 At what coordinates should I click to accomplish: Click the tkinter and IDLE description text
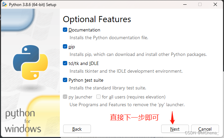pyautogui.click(x=126, y=71)
